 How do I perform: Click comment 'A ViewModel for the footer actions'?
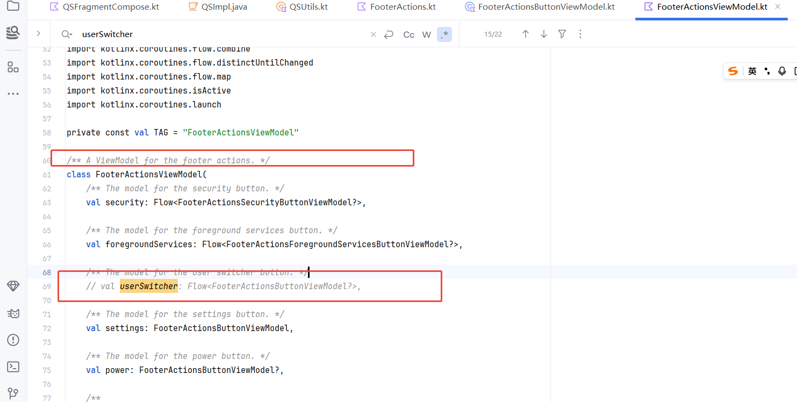click(x=168, y=161)
